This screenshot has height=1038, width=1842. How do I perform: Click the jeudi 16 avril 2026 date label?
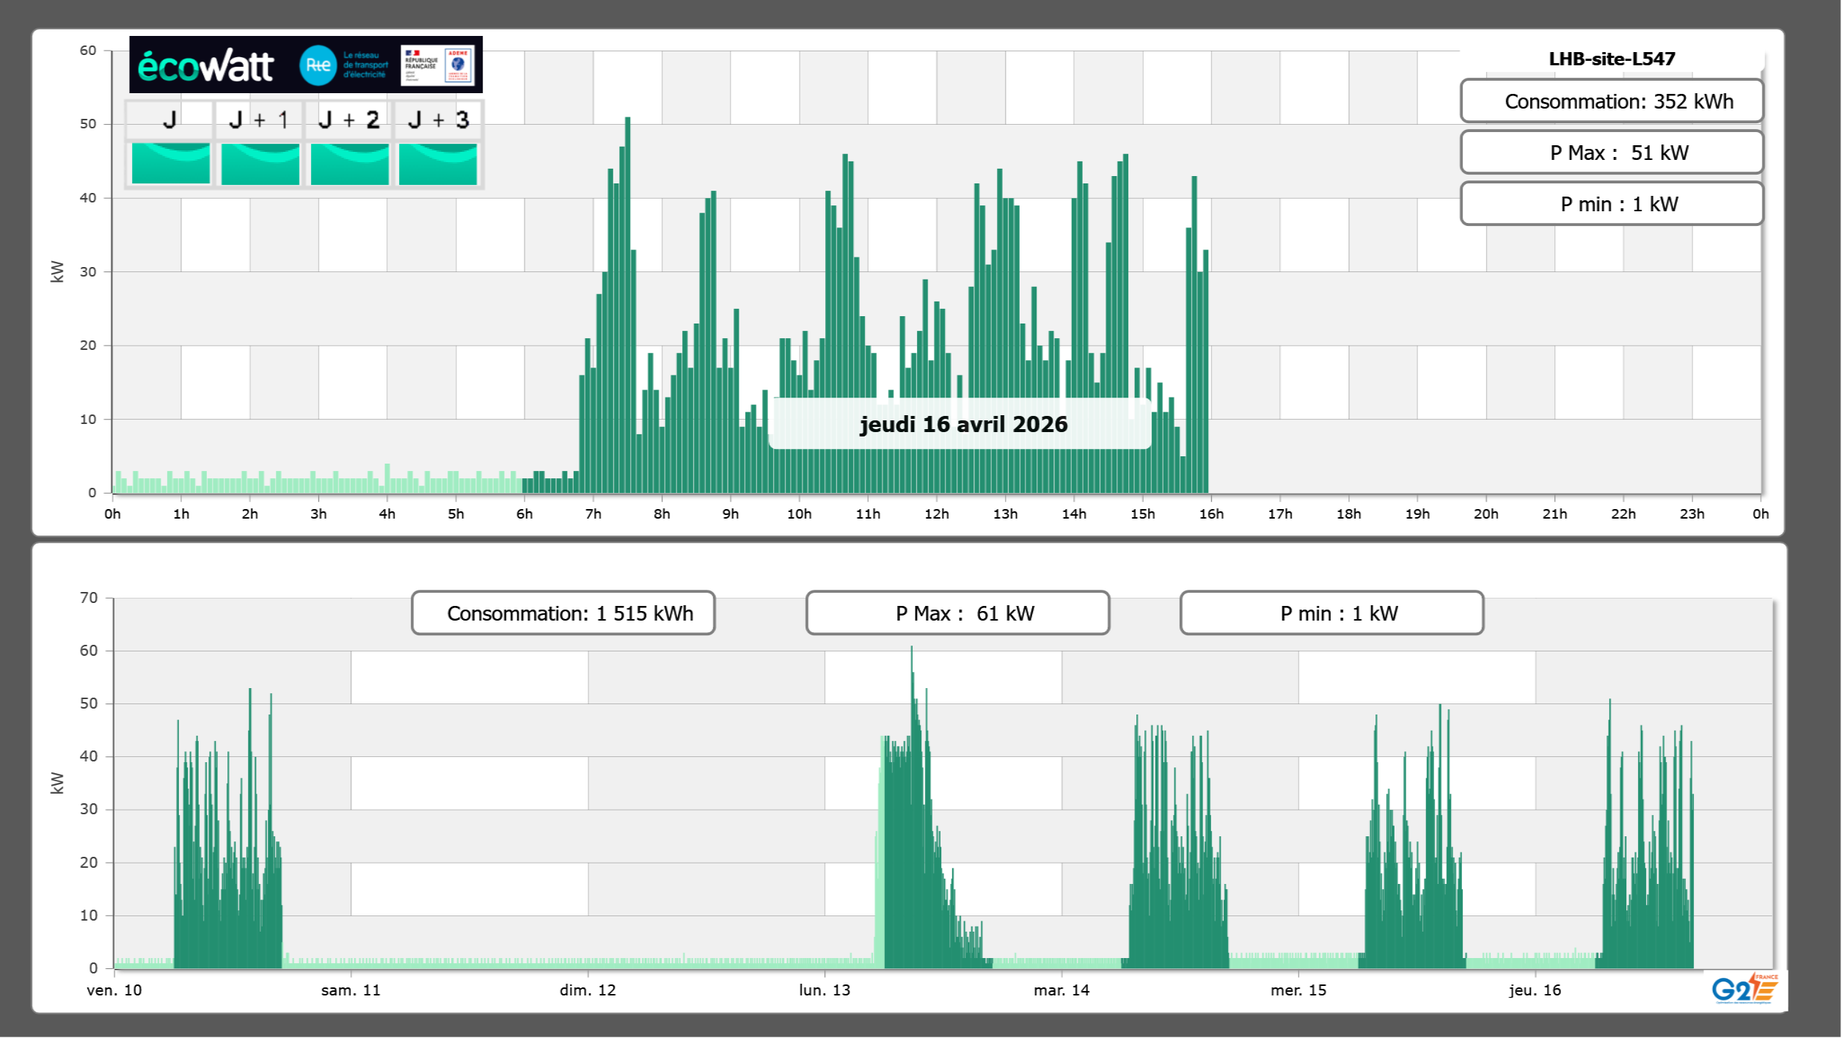(962, 424)
